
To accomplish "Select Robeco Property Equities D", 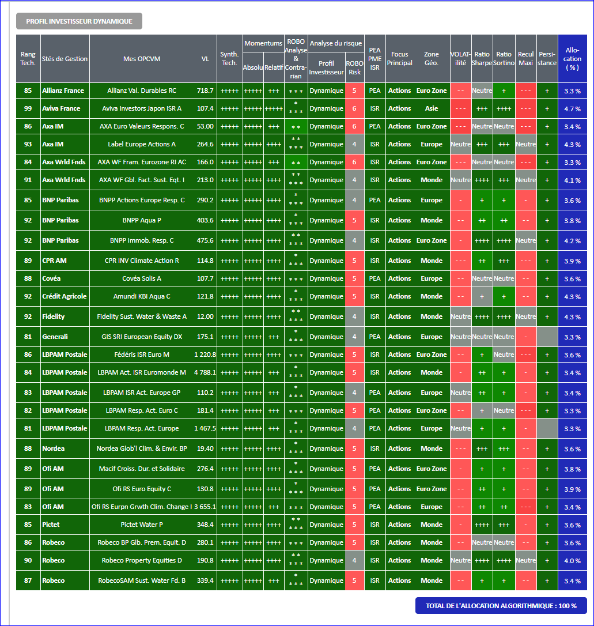I will pyautogui.click(x=142, y=560).
